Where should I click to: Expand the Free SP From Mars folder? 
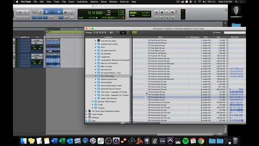96,41
